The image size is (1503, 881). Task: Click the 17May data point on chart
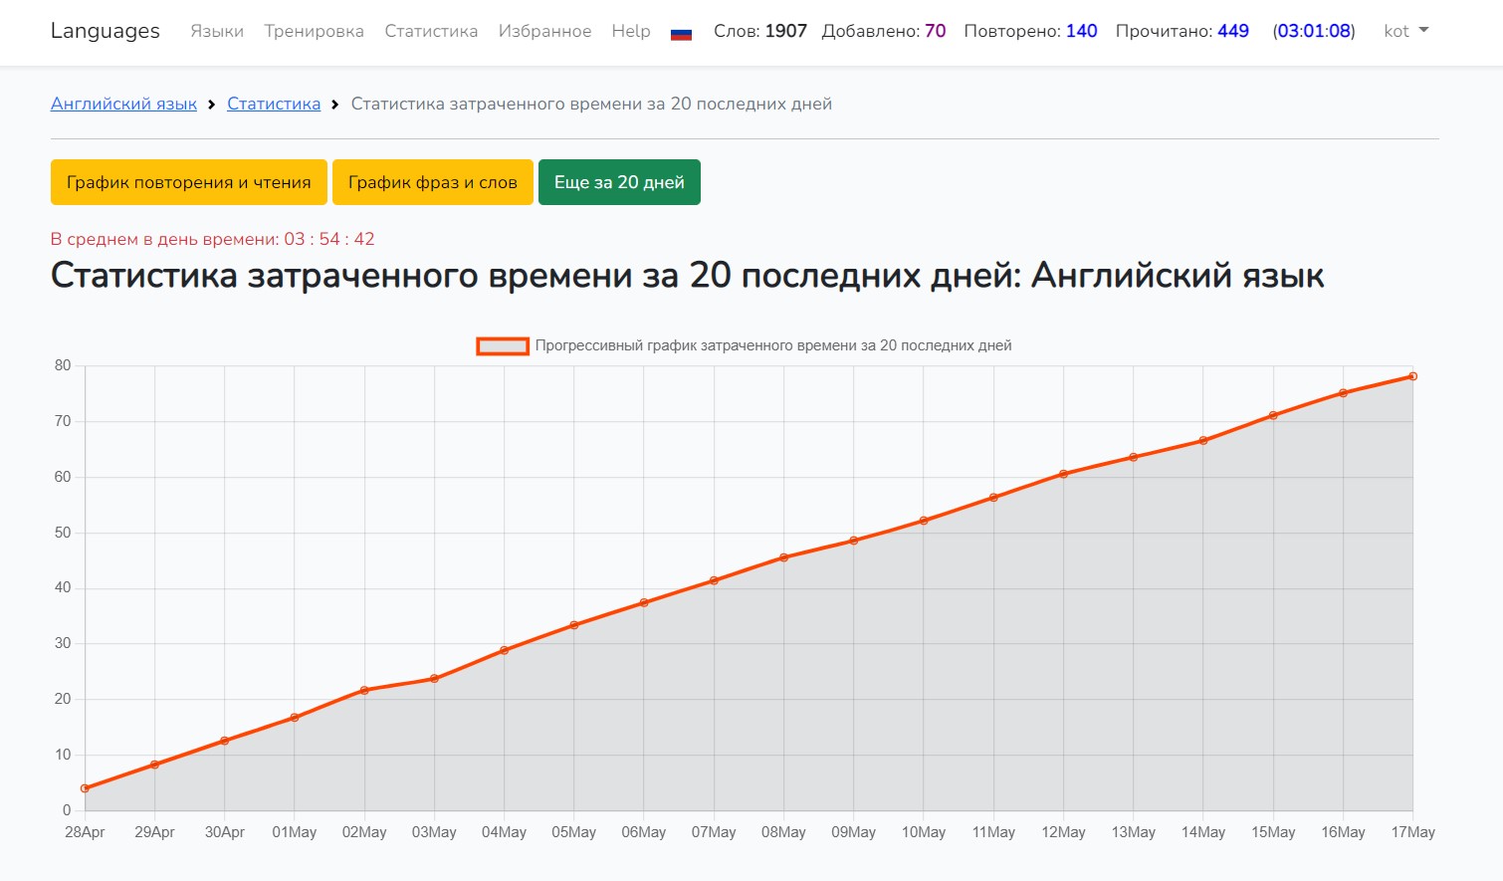1412,376
